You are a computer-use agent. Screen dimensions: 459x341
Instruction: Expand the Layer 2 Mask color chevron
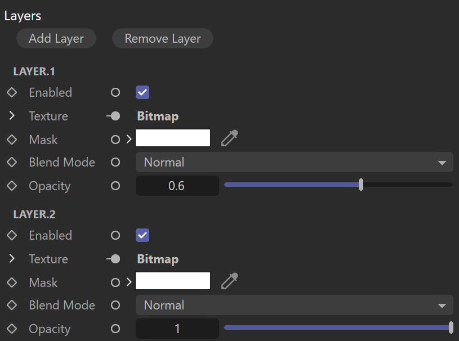tap(129, 282)
